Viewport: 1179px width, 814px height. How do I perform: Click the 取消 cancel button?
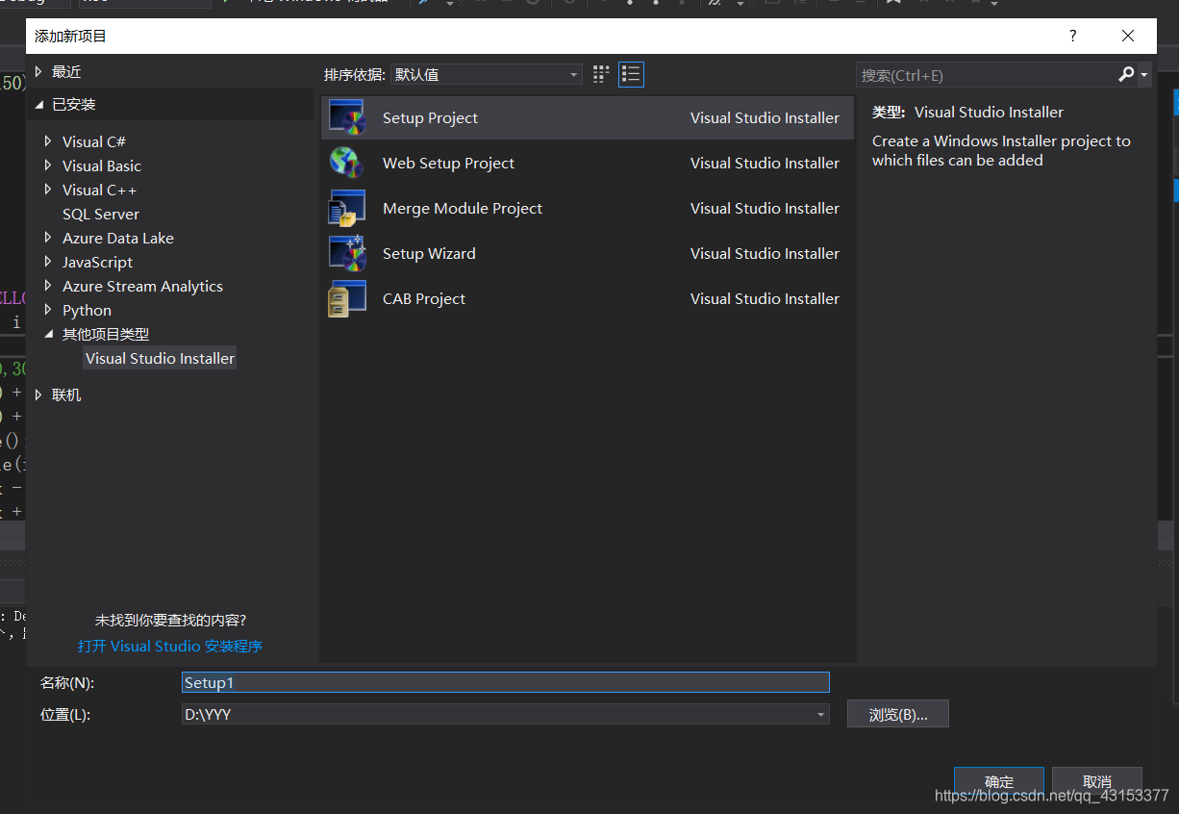1097,781
